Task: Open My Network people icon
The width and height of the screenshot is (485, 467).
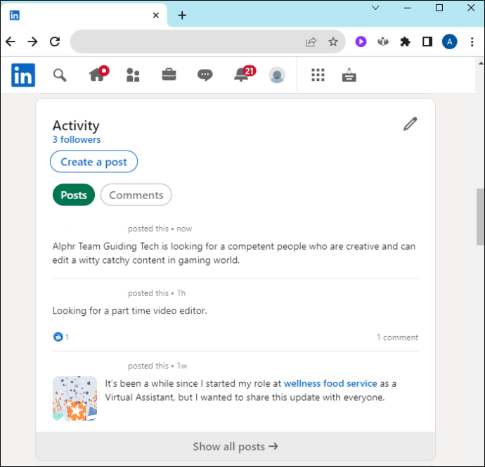Action: click(133, 75)
